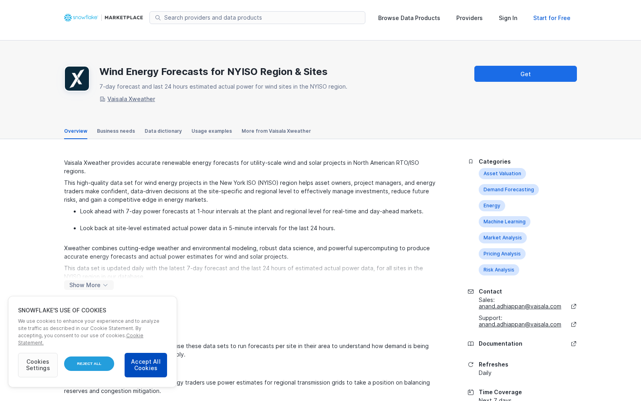This screenshot has width=641, height=401.
Task: Open the Documentation heading link
Action: [500, 344]
